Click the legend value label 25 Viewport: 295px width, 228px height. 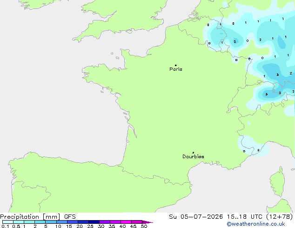pyautogui.click(x=90, y=226)
